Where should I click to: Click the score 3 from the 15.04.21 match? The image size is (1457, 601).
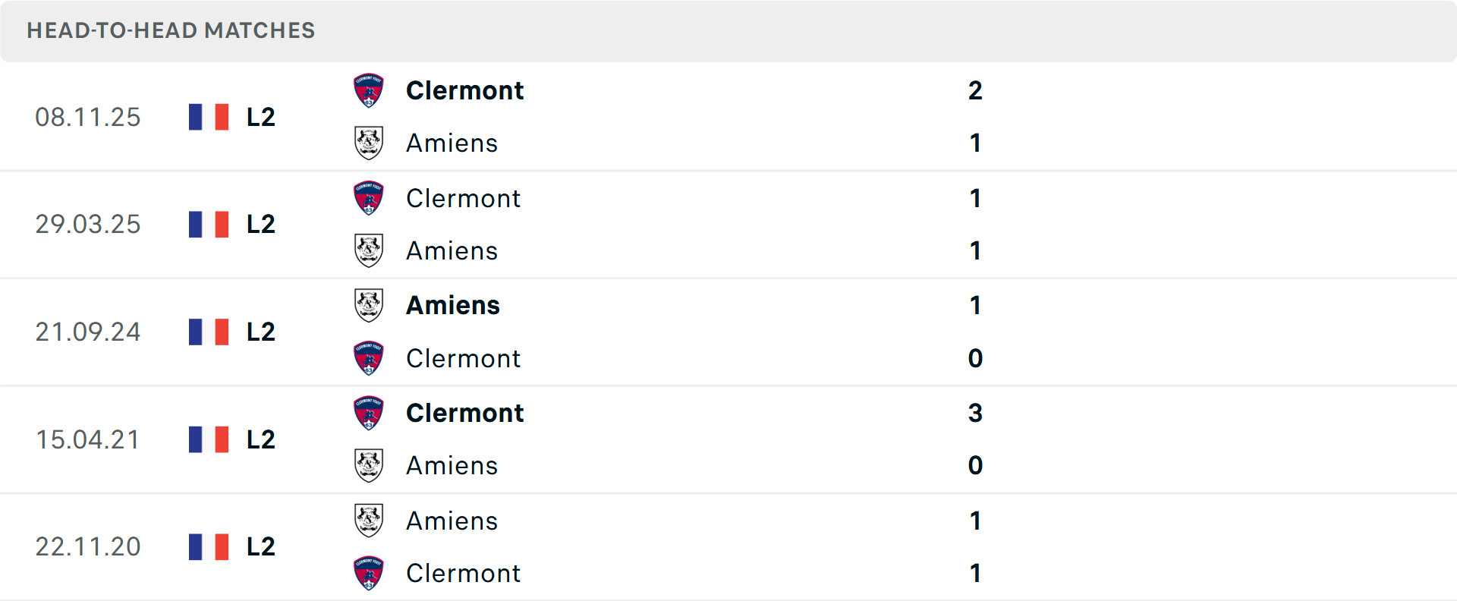(x=975, y=413)
